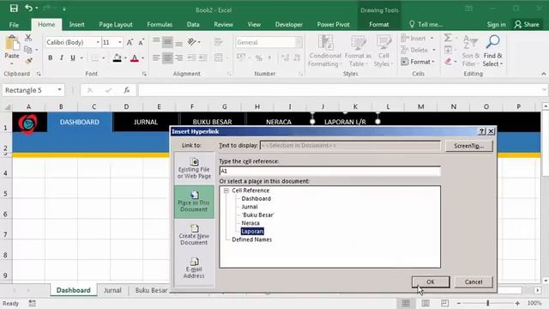The height and width of the screenshot is (309, 549).
Task: Click the zoom slider handle
Action: 488,303
